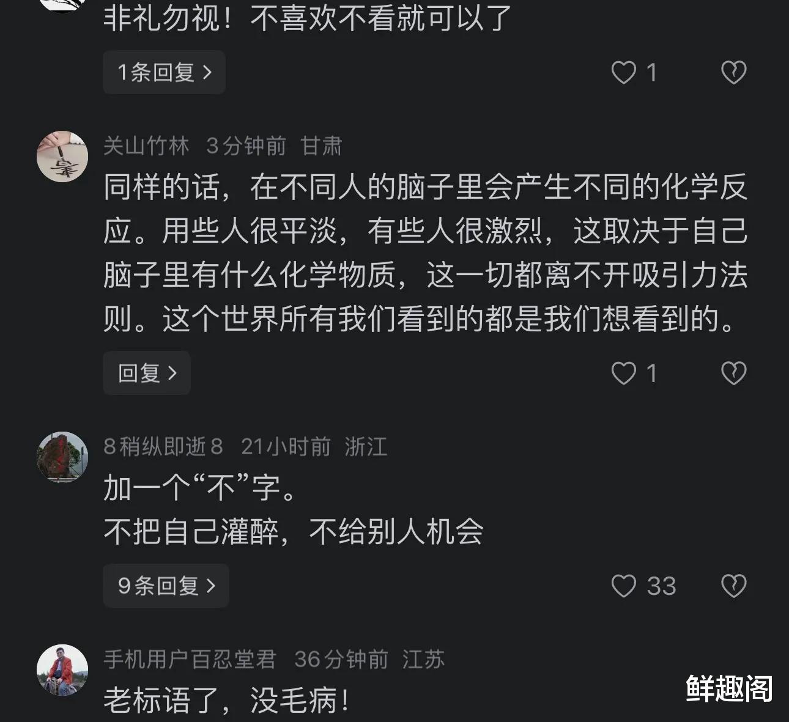Dislike 关山竹林's comment with broken heart
The height and width of the screenshot is (722, 789).
(x=733, y=373)
